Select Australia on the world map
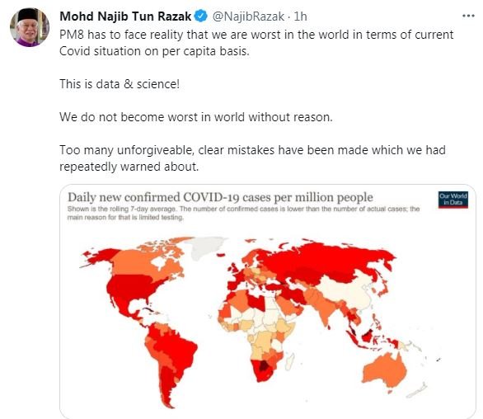 [384, 370]
